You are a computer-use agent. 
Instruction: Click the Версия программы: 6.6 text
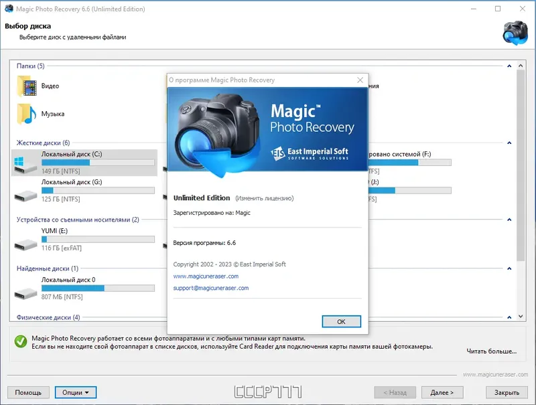(x=204, y=243)
